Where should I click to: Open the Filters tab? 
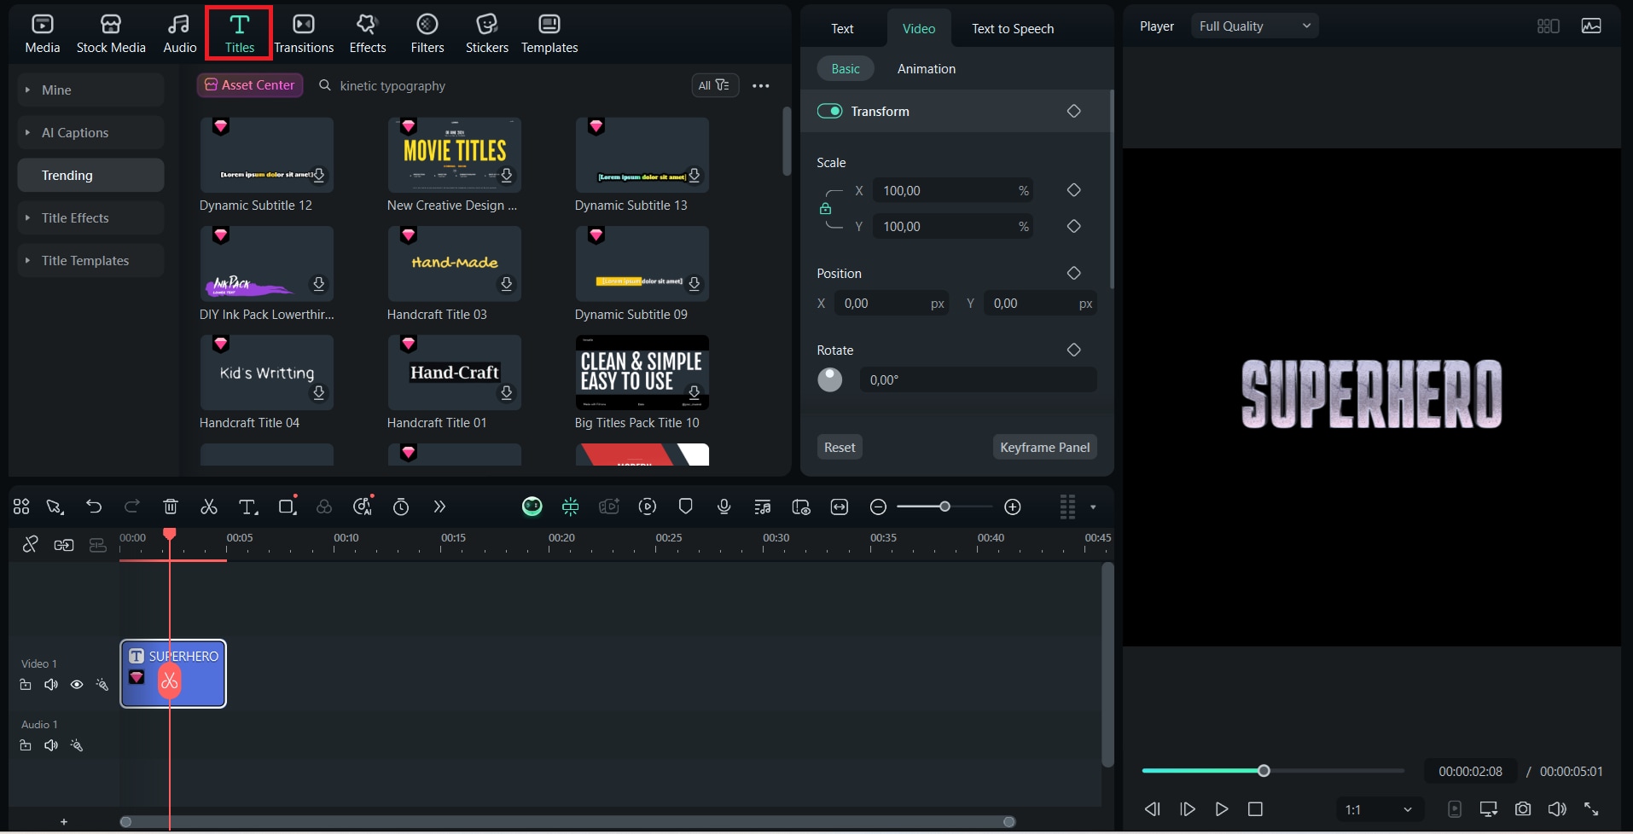click(427, 34)
